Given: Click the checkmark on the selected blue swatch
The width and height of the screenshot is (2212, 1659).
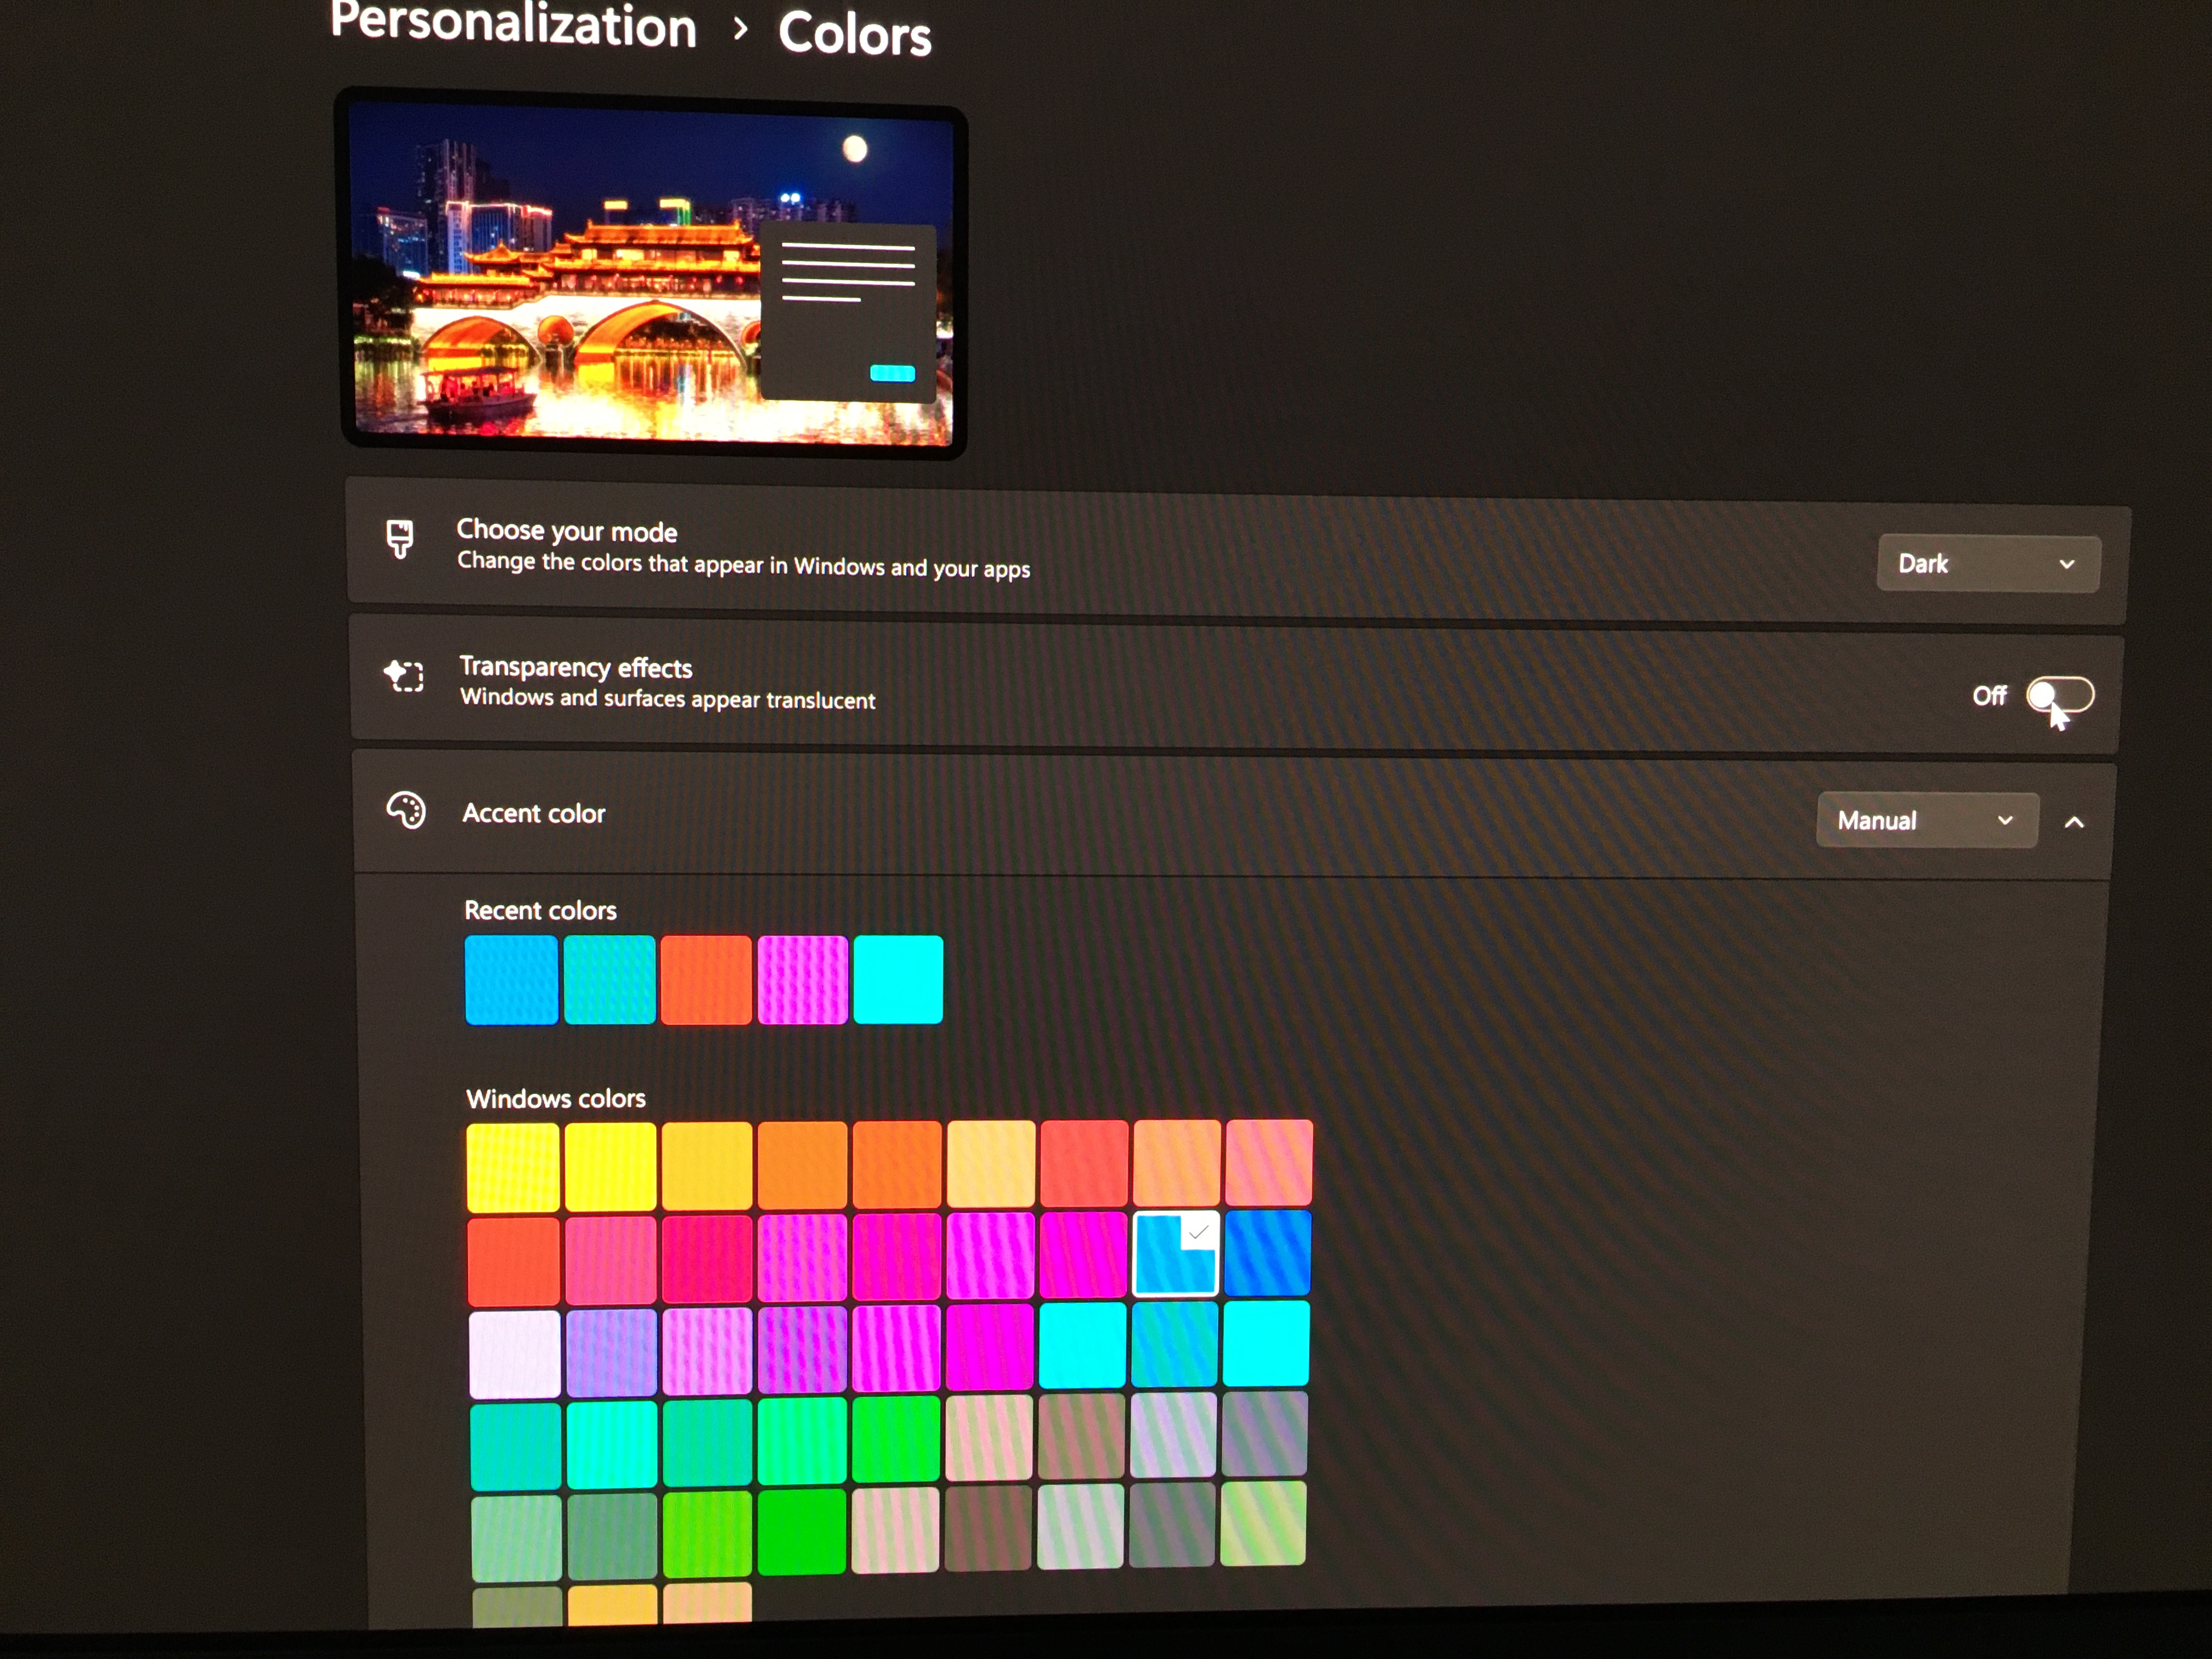Looking at the screenshot, I should coord(1198,1232).
